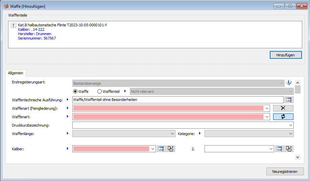Image resolution: width=310 pixels, height=181 pixels.
Task: Clear Waffenart Feingliederung with X button
Action: pos(283,108)
